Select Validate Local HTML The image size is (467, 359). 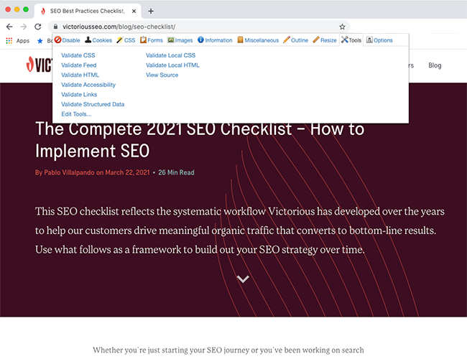pos(172,65)
